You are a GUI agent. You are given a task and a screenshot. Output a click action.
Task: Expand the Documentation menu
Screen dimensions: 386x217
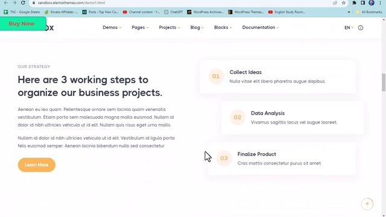pos(261,28)
